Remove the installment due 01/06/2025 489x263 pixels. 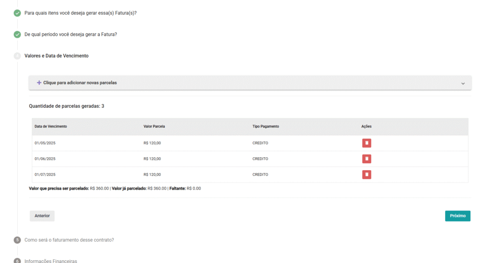366,159
